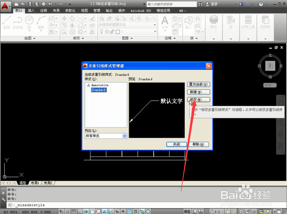The image size is (287, 214).
Task: Toggle polar tracking in status bar
Action: click(86, 211)
